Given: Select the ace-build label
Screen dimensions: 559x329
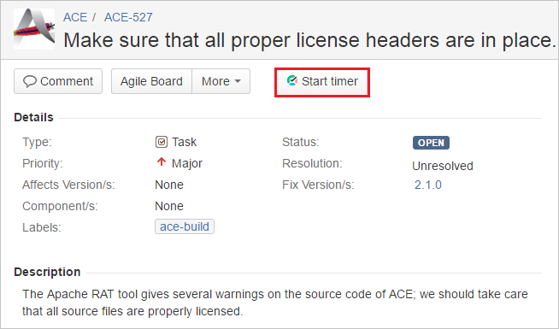Looking at the screenshot, I should (x=185, y=226).
